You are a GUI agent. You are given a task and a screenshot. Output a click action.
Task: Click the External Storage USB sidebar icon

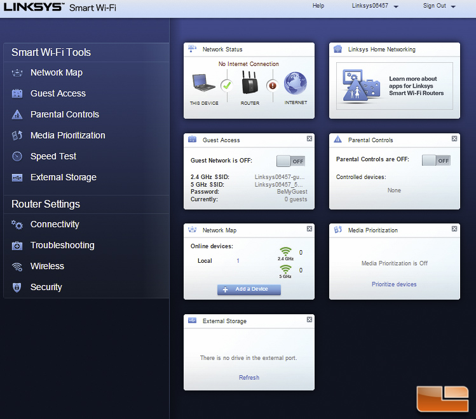[x=17, y=177]
